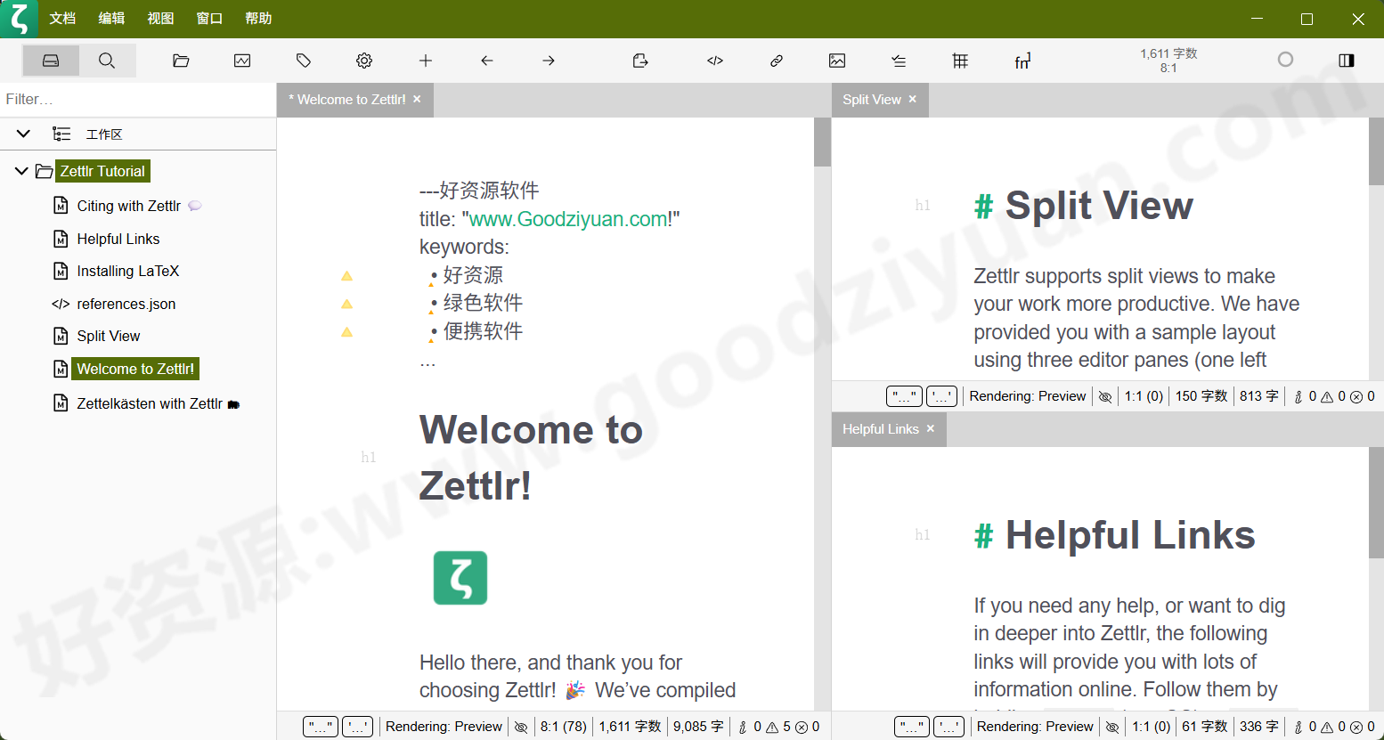Insert a link with the chain icon
Viewport: 1384px width, 740px height.
point(776,61)
